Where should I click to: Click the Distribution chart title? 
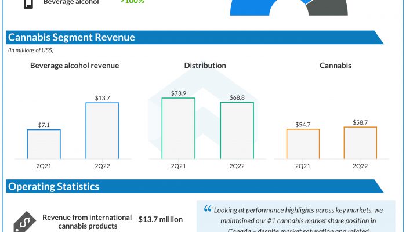[x=205, y=66]
